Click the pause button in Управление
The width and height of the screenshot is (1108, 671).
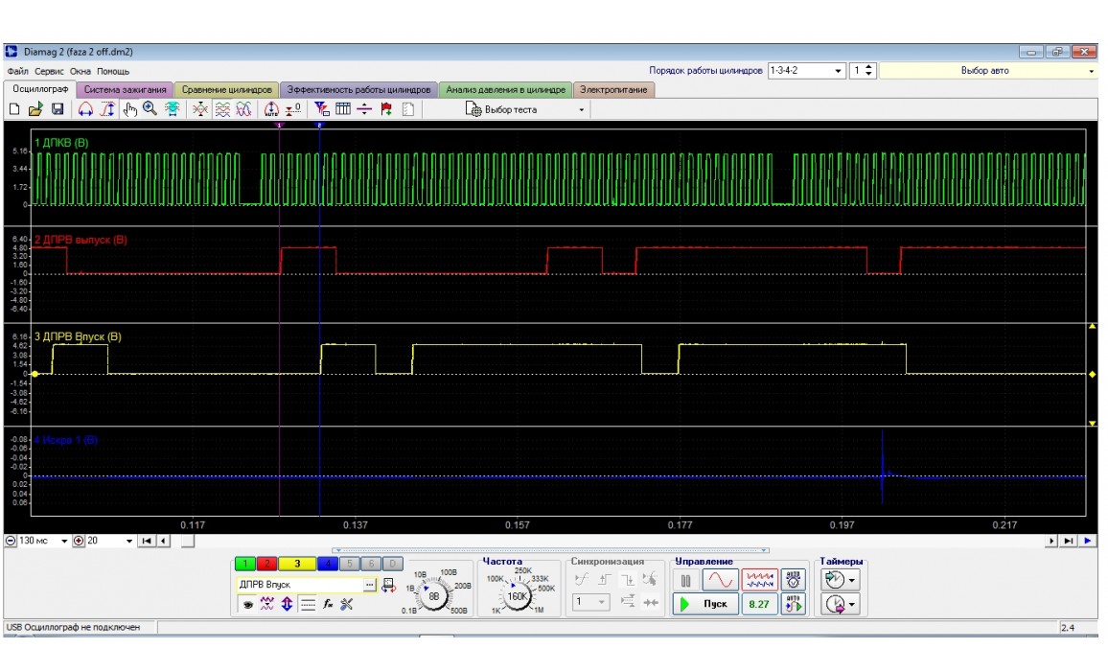click(x=686, y=580)
